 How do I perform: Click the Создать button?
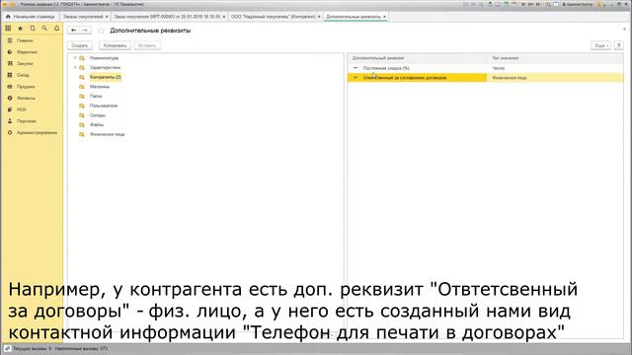(80, 45)
